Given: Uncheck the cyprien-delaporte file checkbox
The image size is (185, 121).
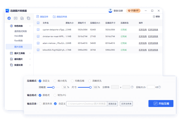Looking at the screenshot, I should [x=38, y=30].
